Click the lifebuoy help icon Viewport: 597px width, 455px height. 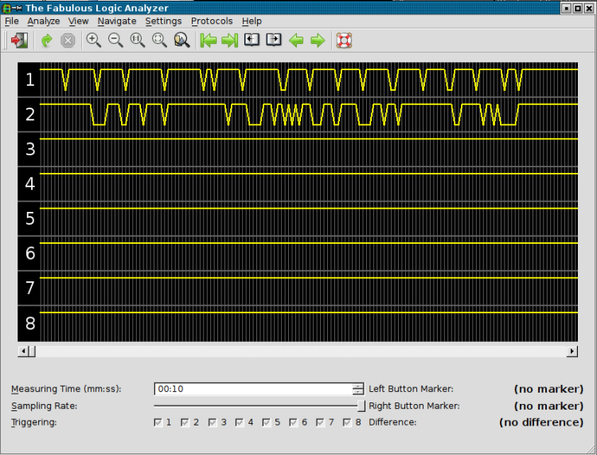coord(344,41)
